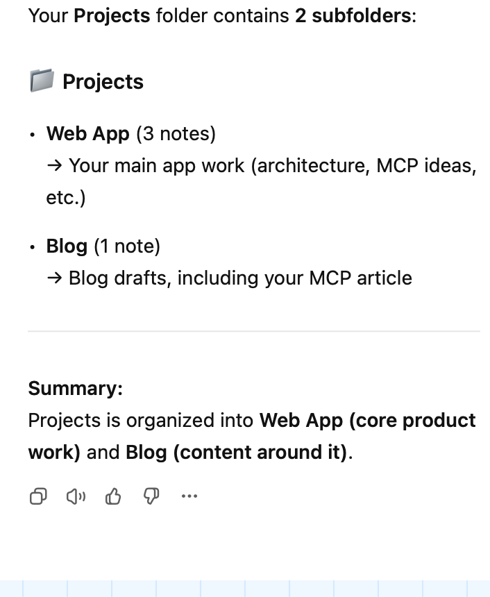Click "(3 notes)" next to Web App

pyautogui.click(x=176, y=133)
